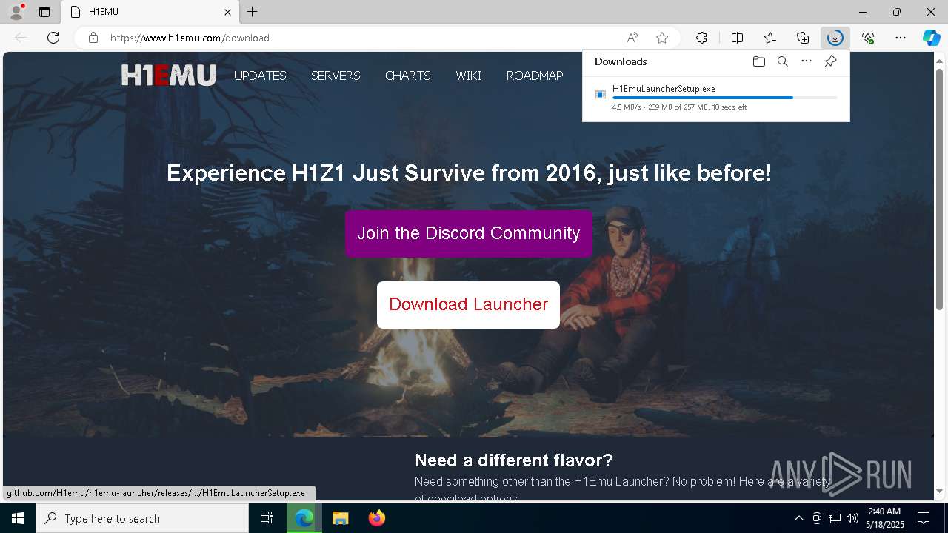948x533 pixels.
Task: Open File Explorer from taskbar
Action: click(340, 518)
